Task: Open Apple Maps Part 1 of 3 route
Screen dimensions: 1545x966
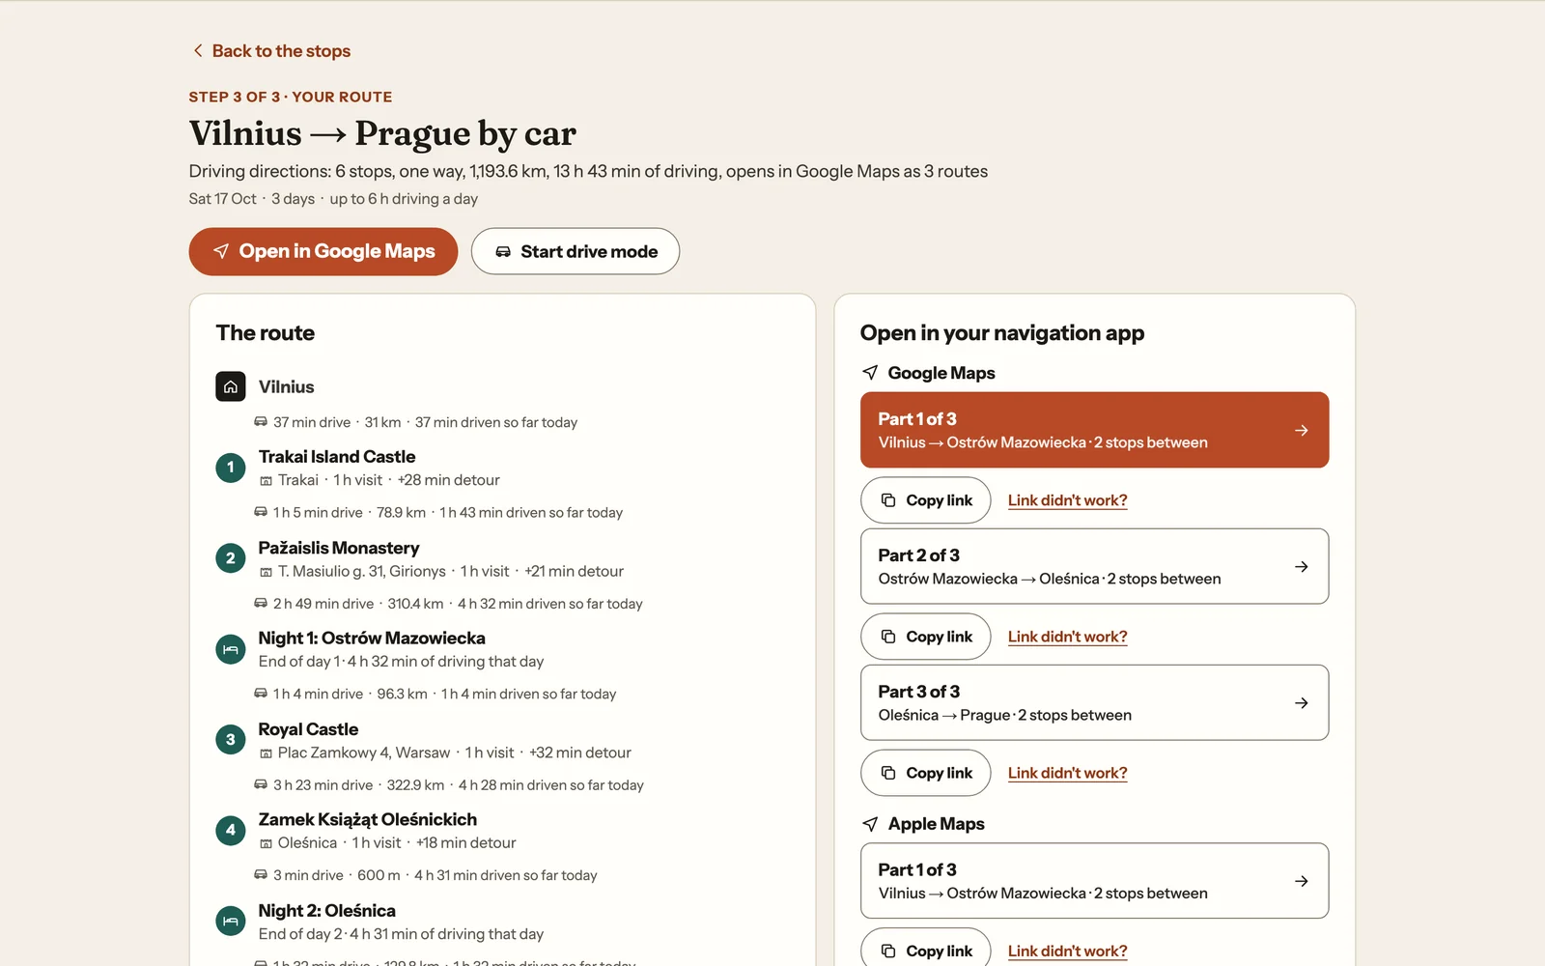Action: click(x=1094, y=881)
